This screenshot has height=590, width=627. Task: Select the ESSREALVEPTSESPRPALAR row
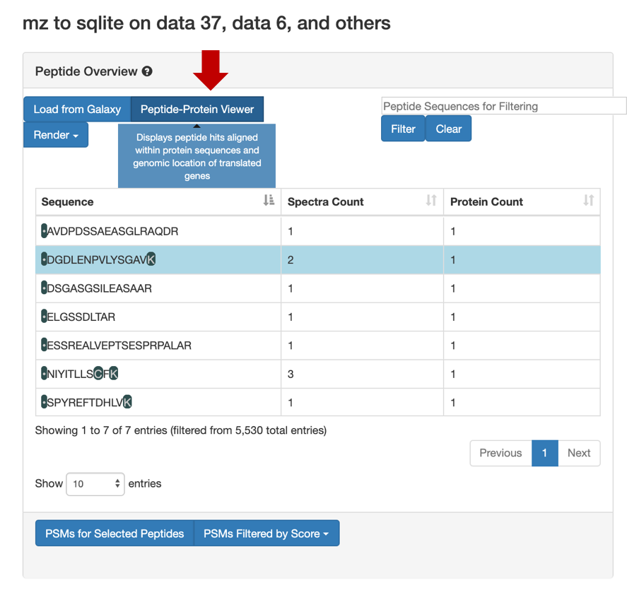coord(318,345)
